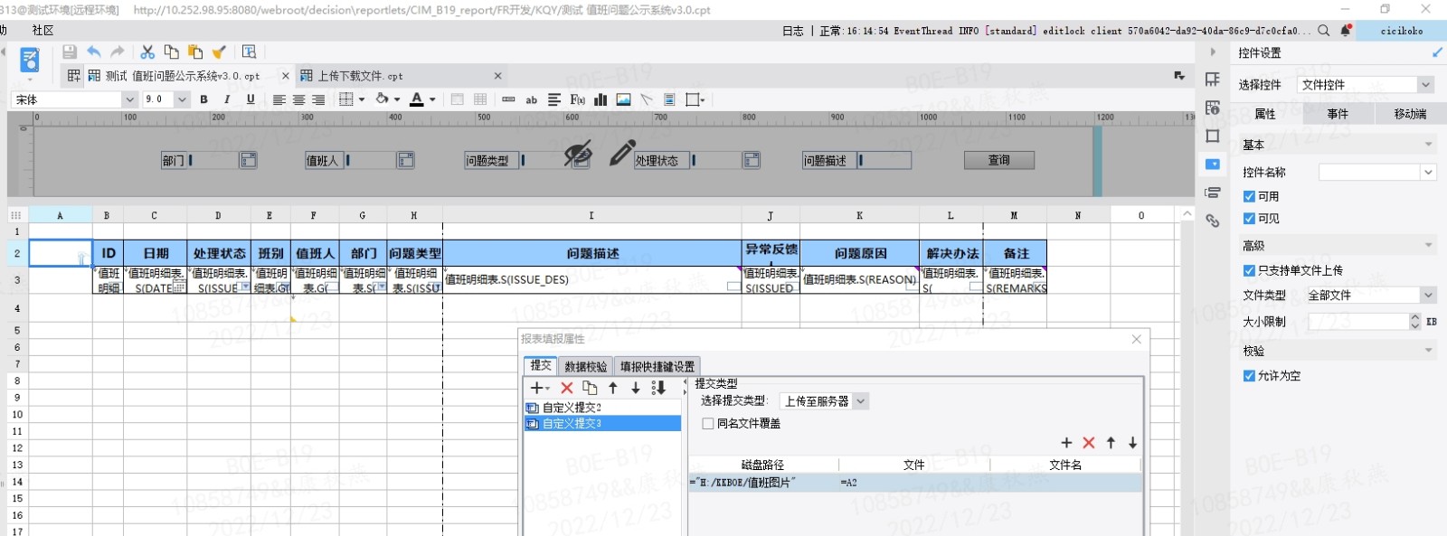Open the 选择提交类型 dropdown
This screenshot has width=1447, height=536.
click(x=824, y=401)
